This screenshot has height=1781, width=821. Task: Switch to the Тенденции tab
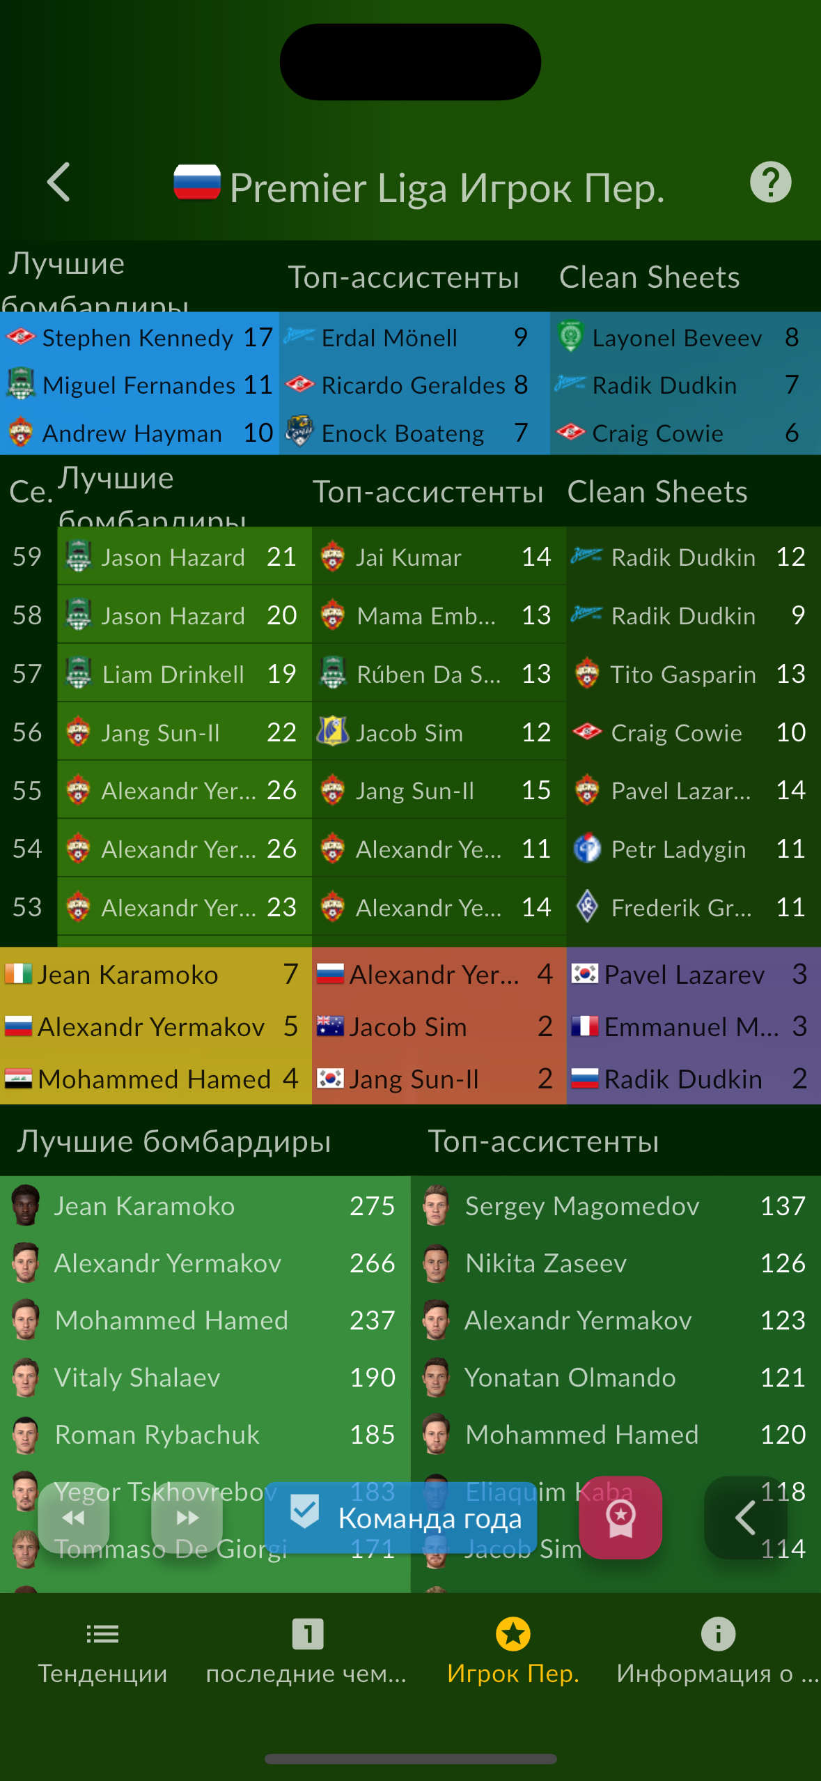click(x=102, y=1653)
